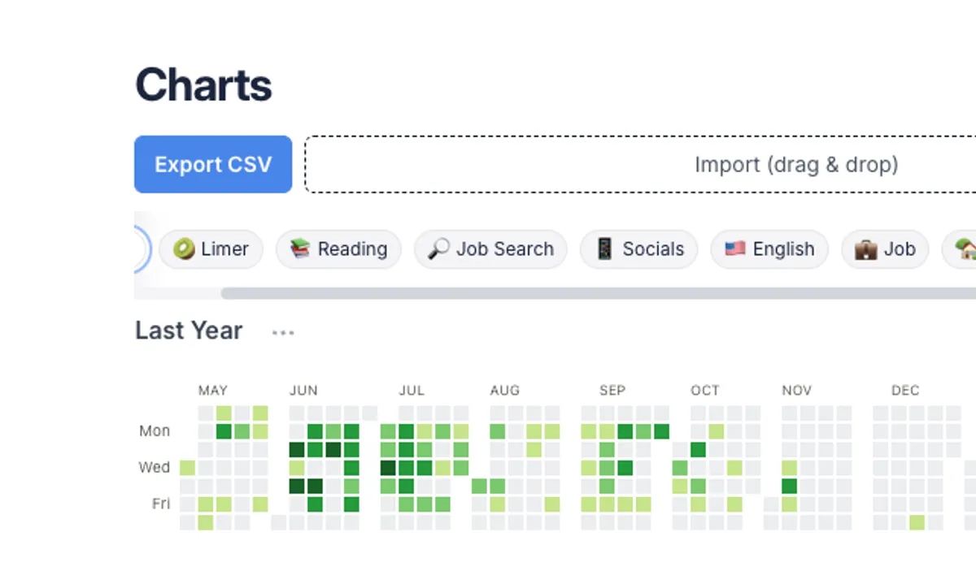Select the English flag habit chip
This screenshot has width=976, height=562.
point(769,249)
